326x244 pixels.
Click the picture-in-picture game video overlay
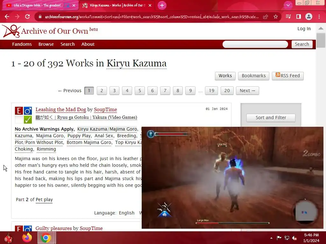point(232,178)
